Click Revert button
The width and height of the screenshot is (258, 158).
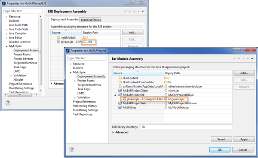tap(221, 139)
